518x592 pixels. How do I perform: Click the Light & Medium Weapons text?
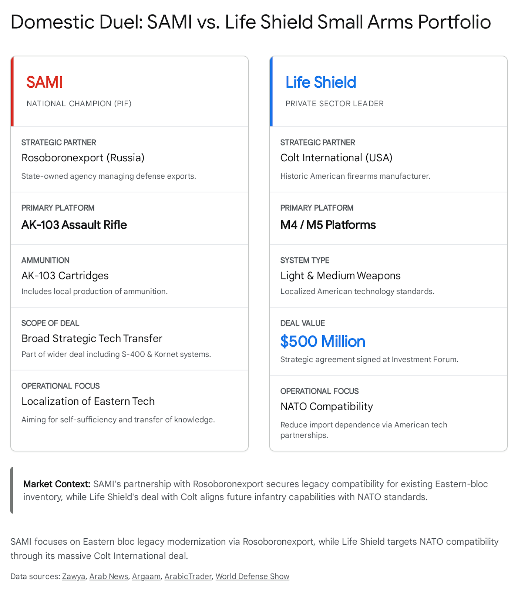340,276
